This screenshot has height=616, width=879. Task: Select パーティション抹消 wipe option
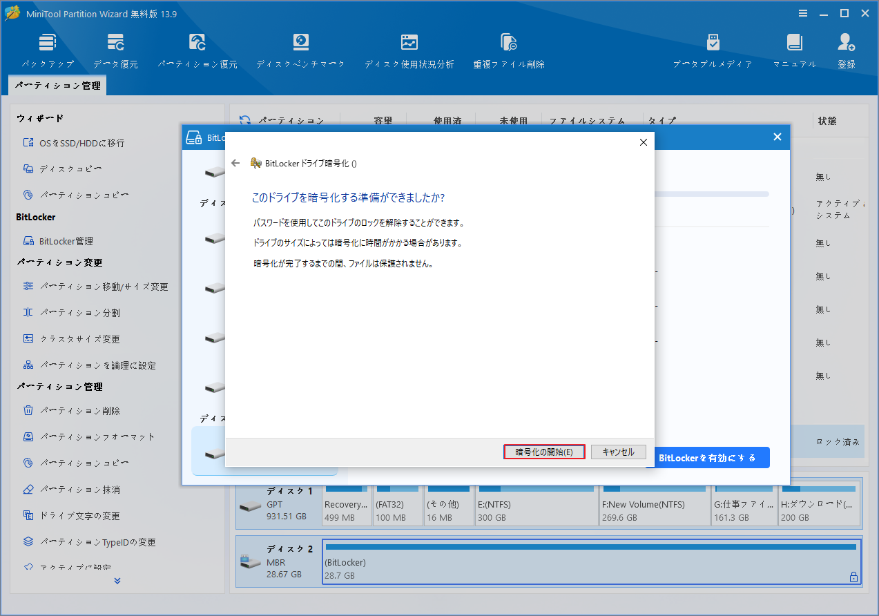pyautogui.click(x=72, y=490)
